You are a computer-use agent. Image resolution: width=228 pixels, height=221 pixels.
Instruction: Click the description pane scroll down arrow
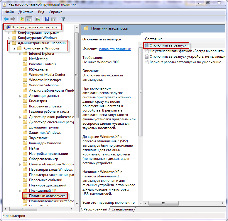(x=141, y=203)
